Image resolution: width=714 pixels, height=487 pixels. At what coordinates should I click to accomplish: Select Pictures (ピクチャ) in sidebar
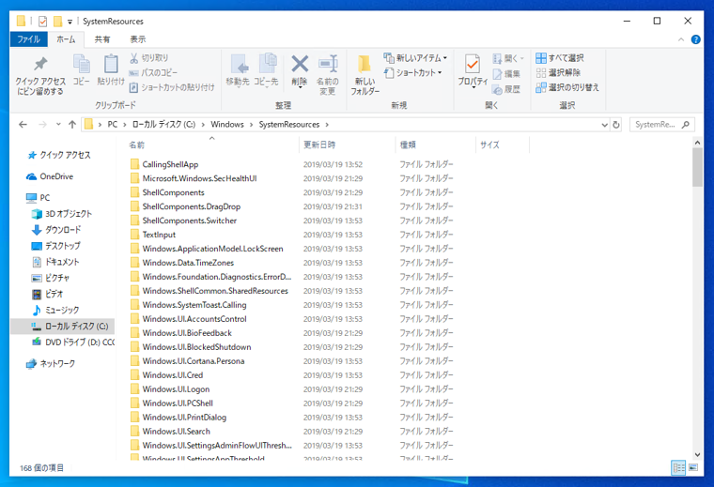[51, 278]
